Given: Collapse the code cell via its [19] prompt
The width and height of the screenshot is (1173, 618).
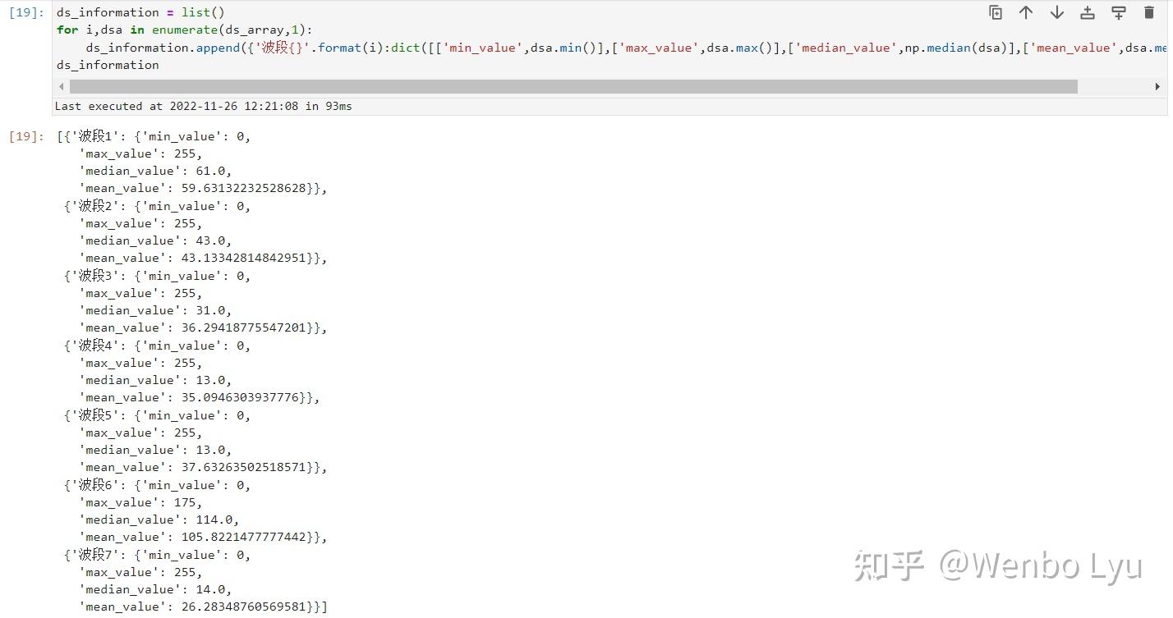Looking at the screenshot, I should (x=25, y=11).
